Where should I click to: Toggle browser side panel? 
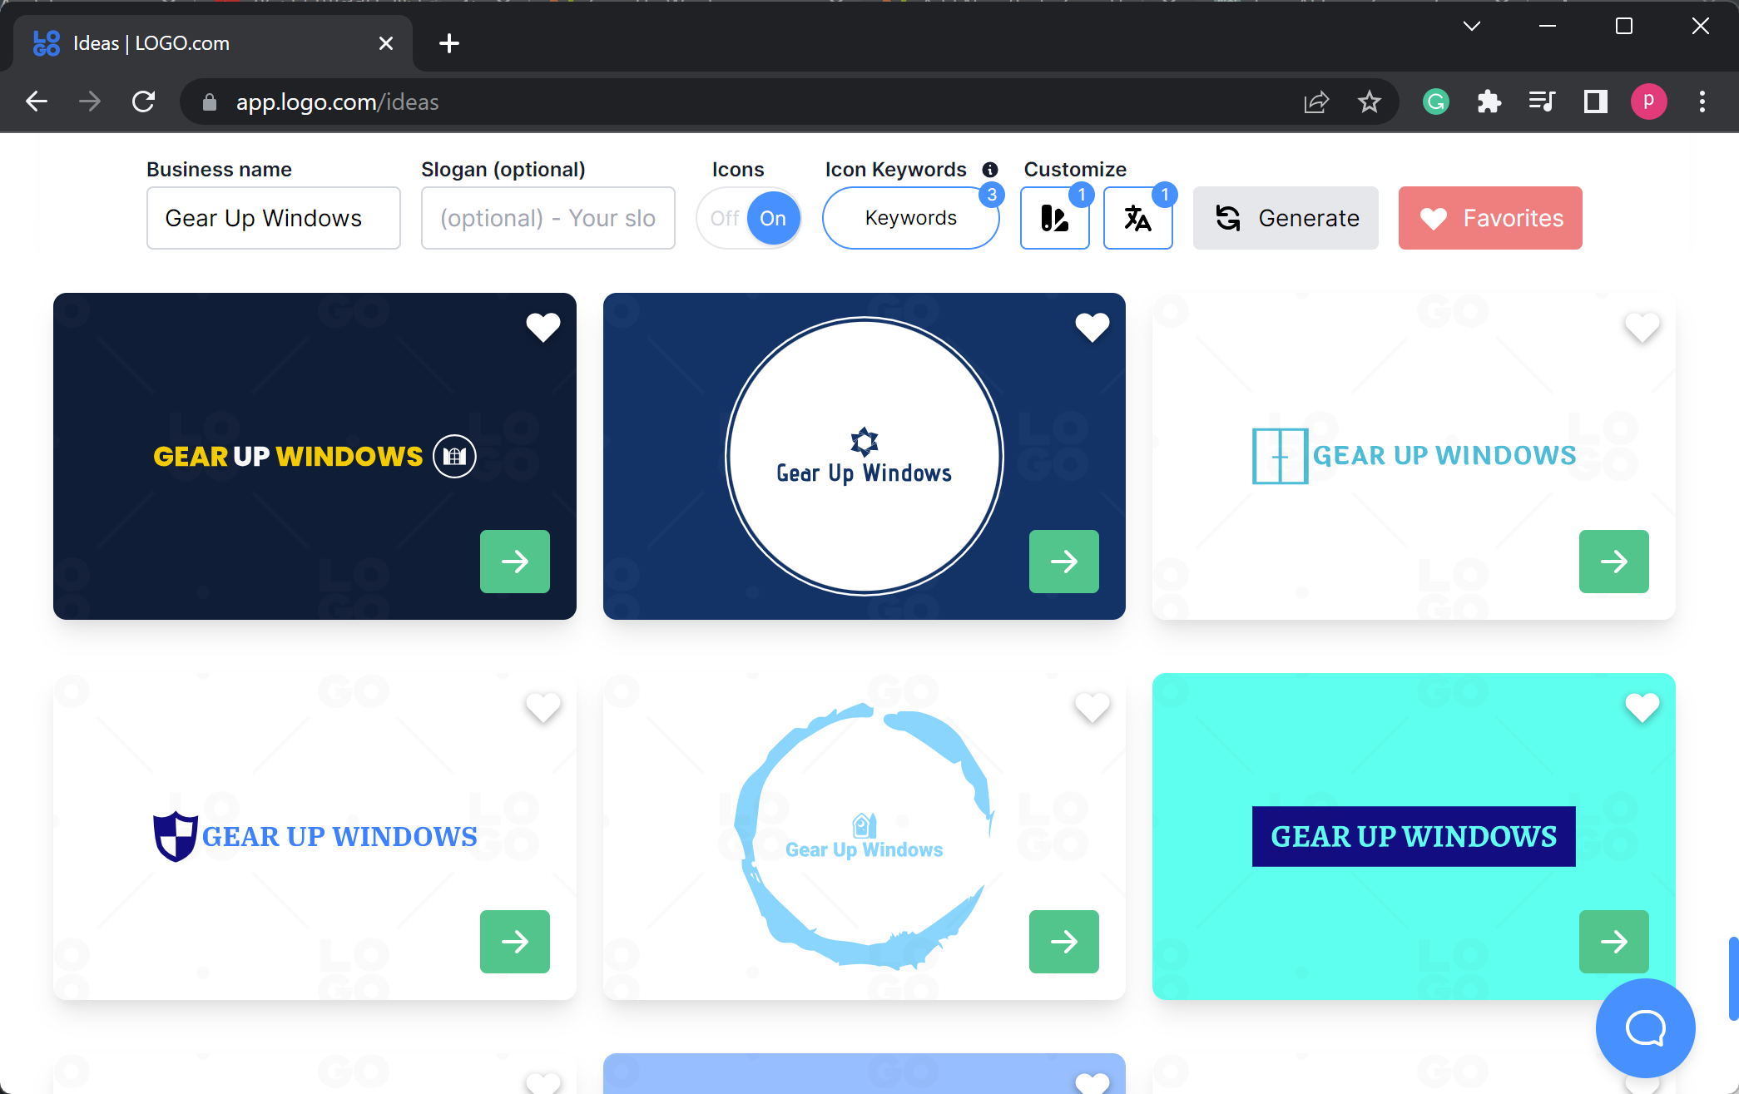point(1595,101)
